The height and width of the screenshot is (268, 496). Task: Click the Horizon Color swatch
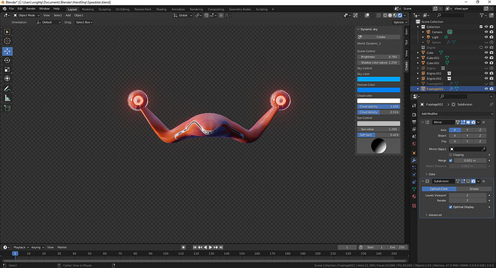click(379, 90)
